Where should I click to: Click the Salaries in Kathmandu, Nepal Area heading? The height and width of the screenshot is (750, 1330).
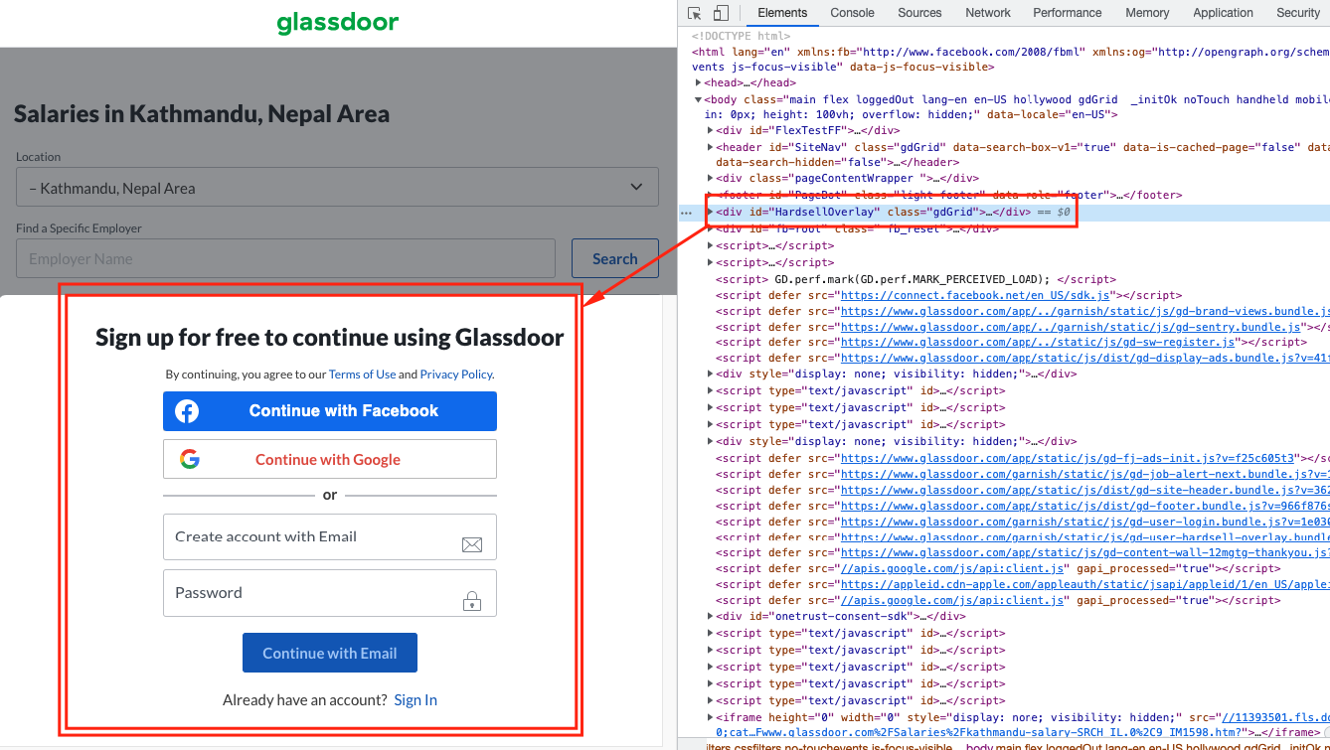[202, 113]
